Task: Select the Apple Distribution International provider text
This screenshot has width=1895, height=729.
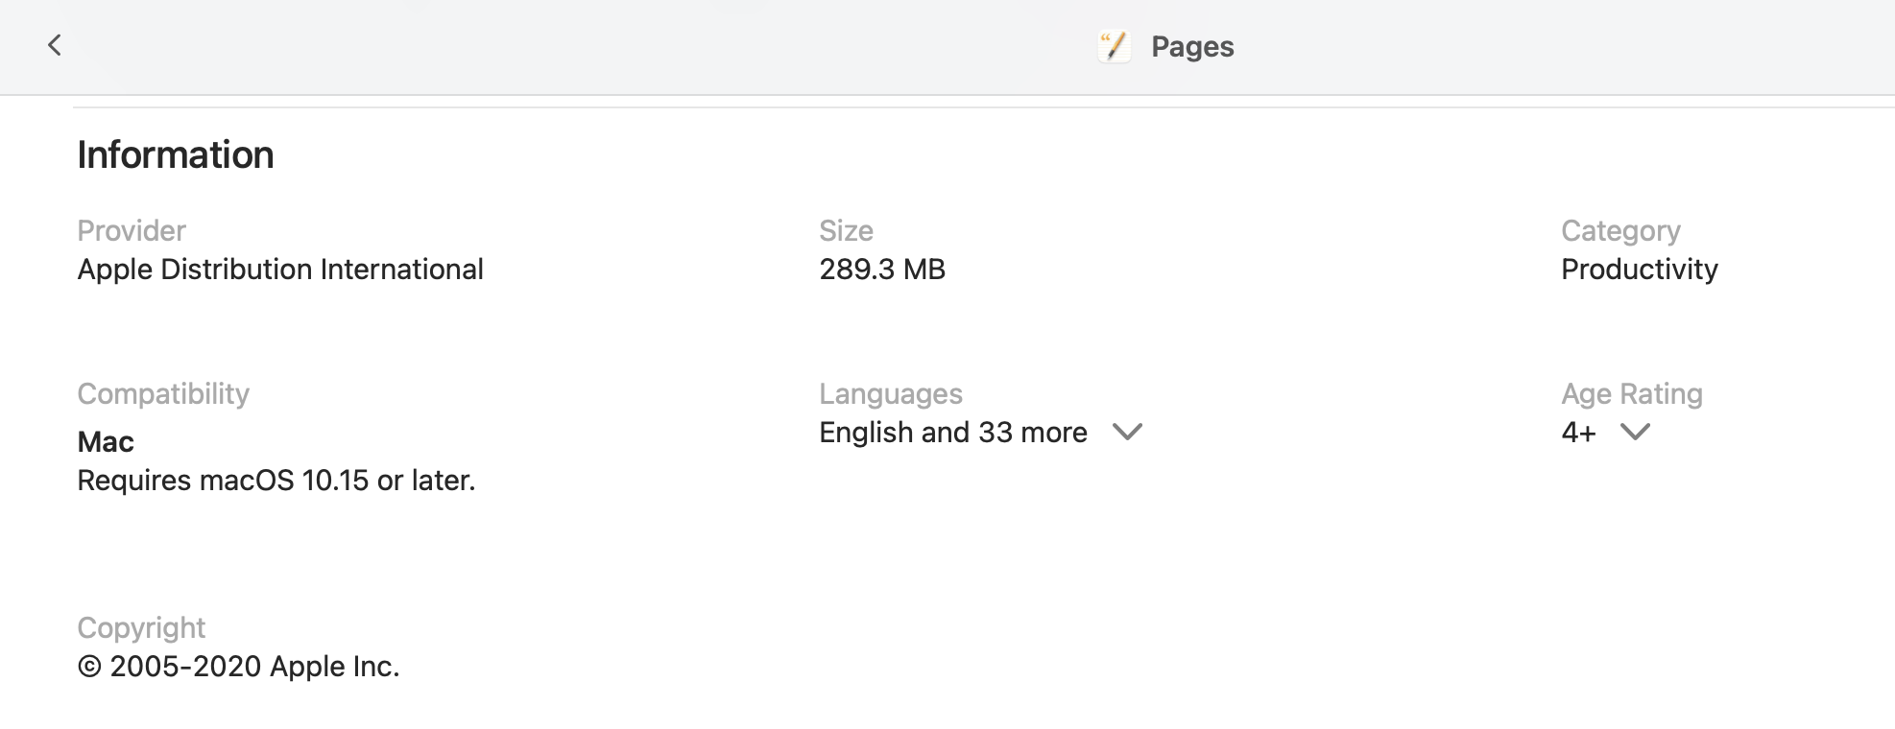Action: [280, 270]
